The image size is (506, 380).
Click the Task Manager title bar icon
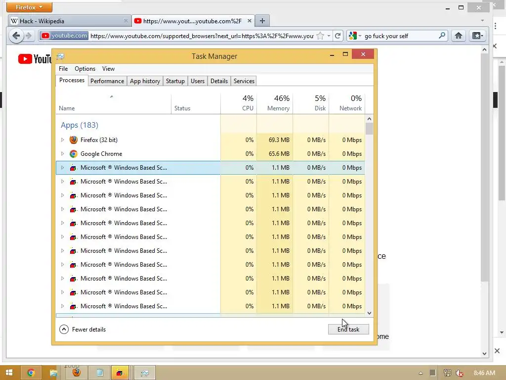click(60, 56)
